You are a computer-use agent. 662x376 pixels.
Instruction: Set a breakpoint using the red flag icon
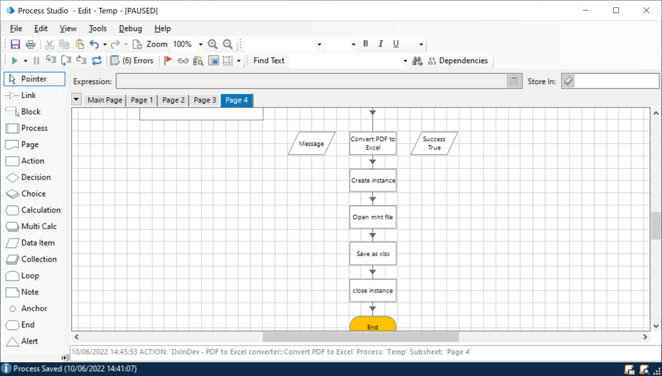[x=168, y=61]
